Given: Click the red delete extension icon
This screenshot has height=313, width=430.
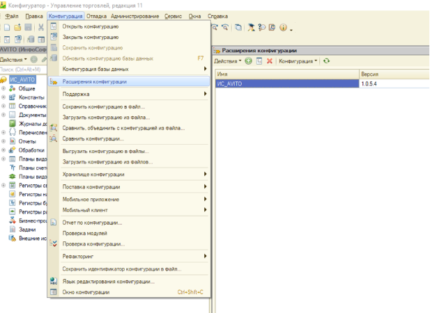Looking at the screenshot, I should tap(269, 61).
